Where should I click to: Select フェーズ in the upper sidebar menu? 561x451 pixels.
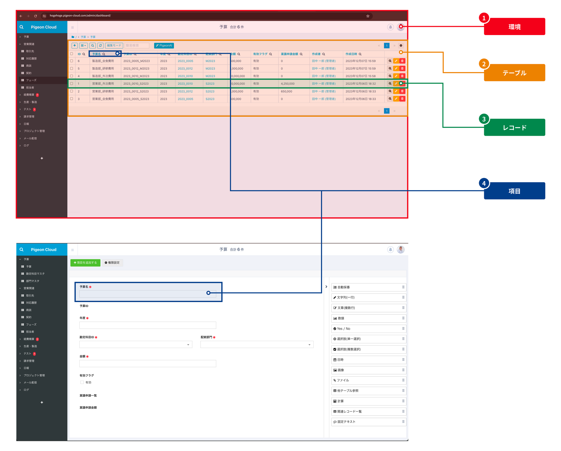31,80
